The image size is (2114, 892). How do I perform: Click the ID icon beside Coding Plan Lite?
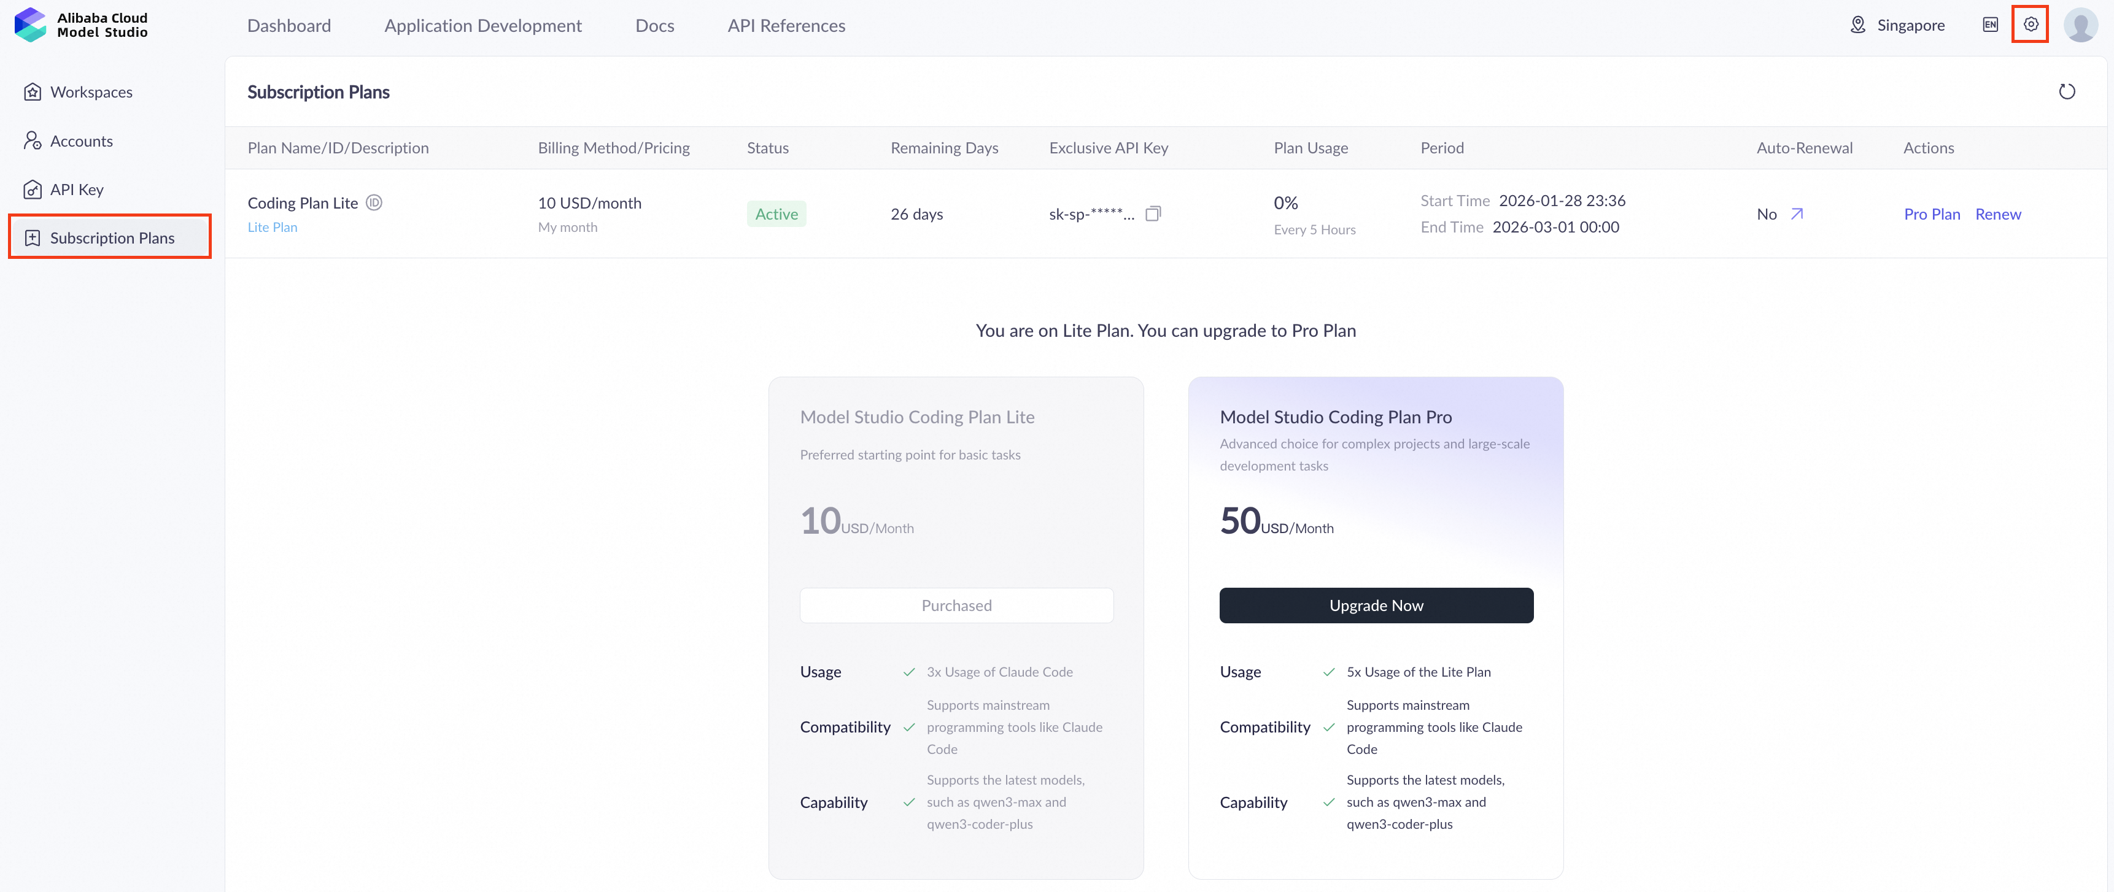tap(374, 202)
